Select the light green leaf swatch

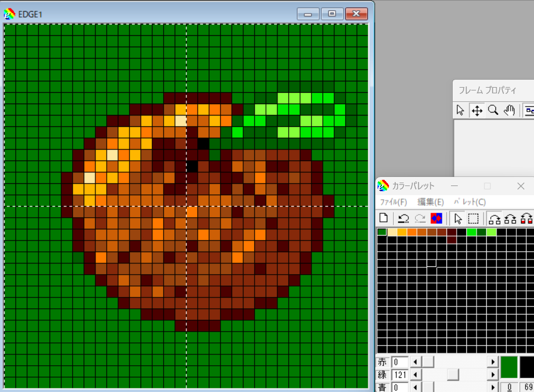coord(491,232)
